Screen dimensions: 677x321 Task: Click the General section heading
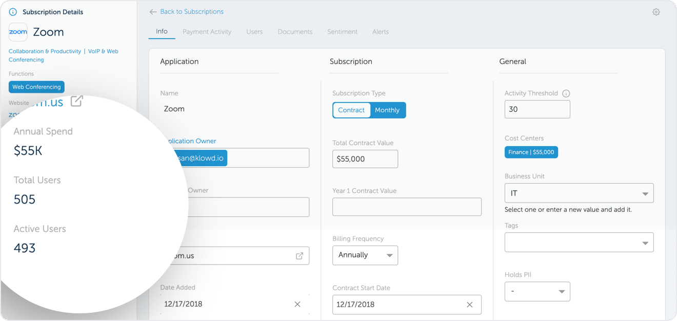click(513, 62)
